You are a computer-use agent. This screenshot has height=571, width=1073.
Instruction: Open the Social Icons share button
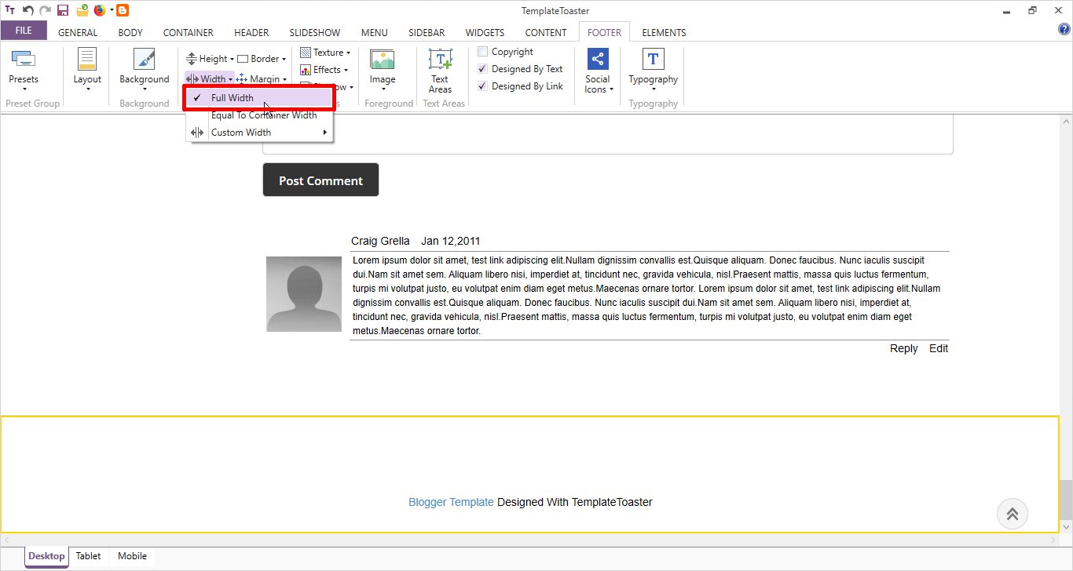(598, 60)
